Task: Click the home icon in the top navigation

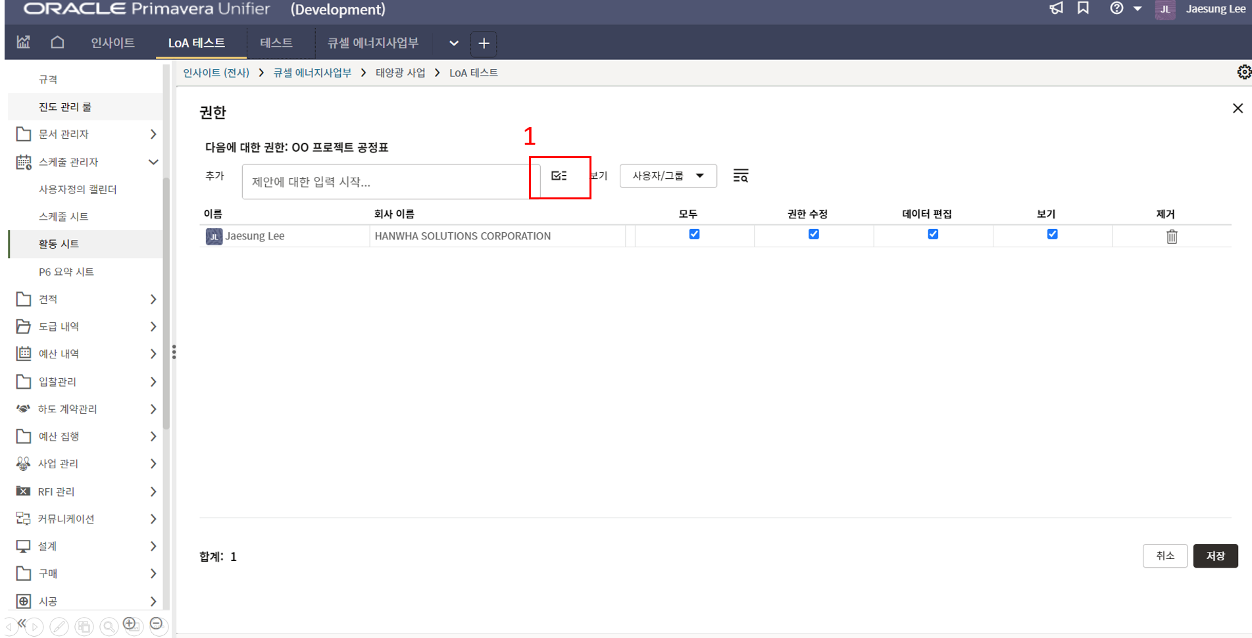Action: click(x=57, y=43)
